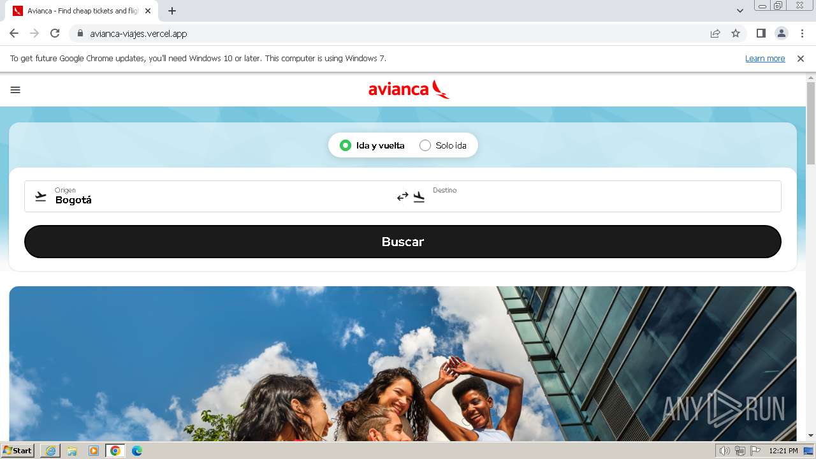
Task: Open Windows Media Player taskbar icon
Action: click(x=94, y=451)
